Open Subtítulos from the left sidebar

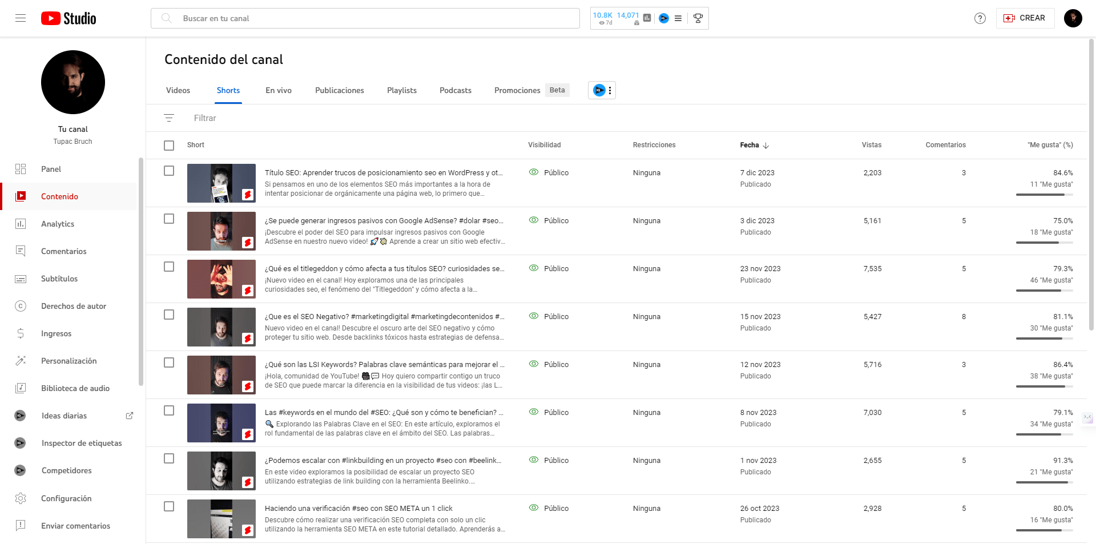pyautogui.click(x=59, y=279)
